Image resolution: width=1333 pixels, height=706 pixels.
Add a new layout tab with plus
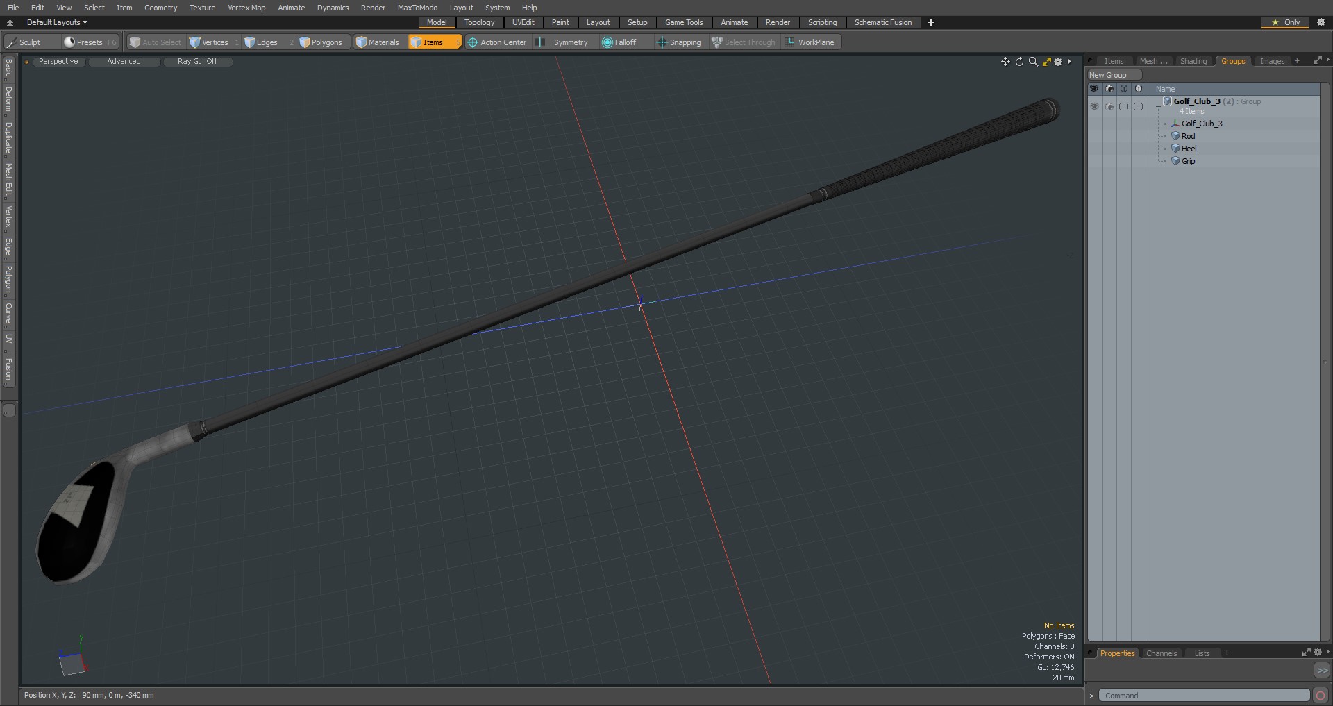point(931,22)
